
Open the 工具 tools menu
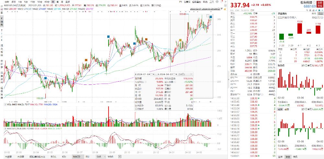(212, 2)
